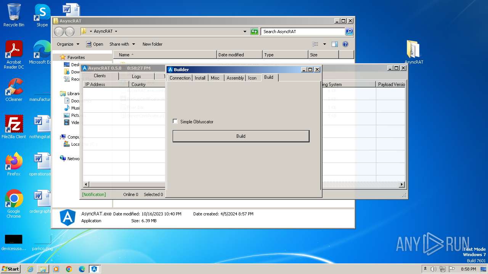Toggle the preview pane icon
The image size is (488, 274).
tap(334, 44)
